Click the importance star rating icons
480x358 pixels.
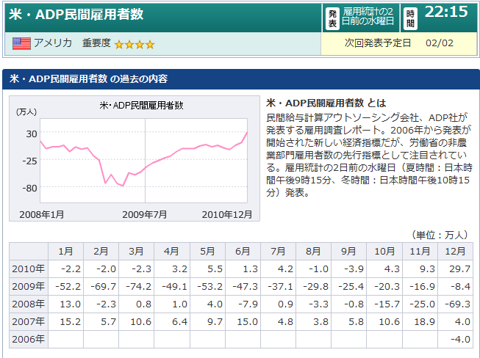click(135, 45)
